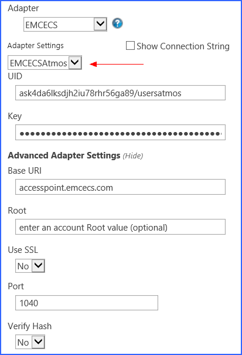Screen dimensions: 242x355
Task: Click the Advanced Adapter Settings heading
Action: (x=64, y=155)
